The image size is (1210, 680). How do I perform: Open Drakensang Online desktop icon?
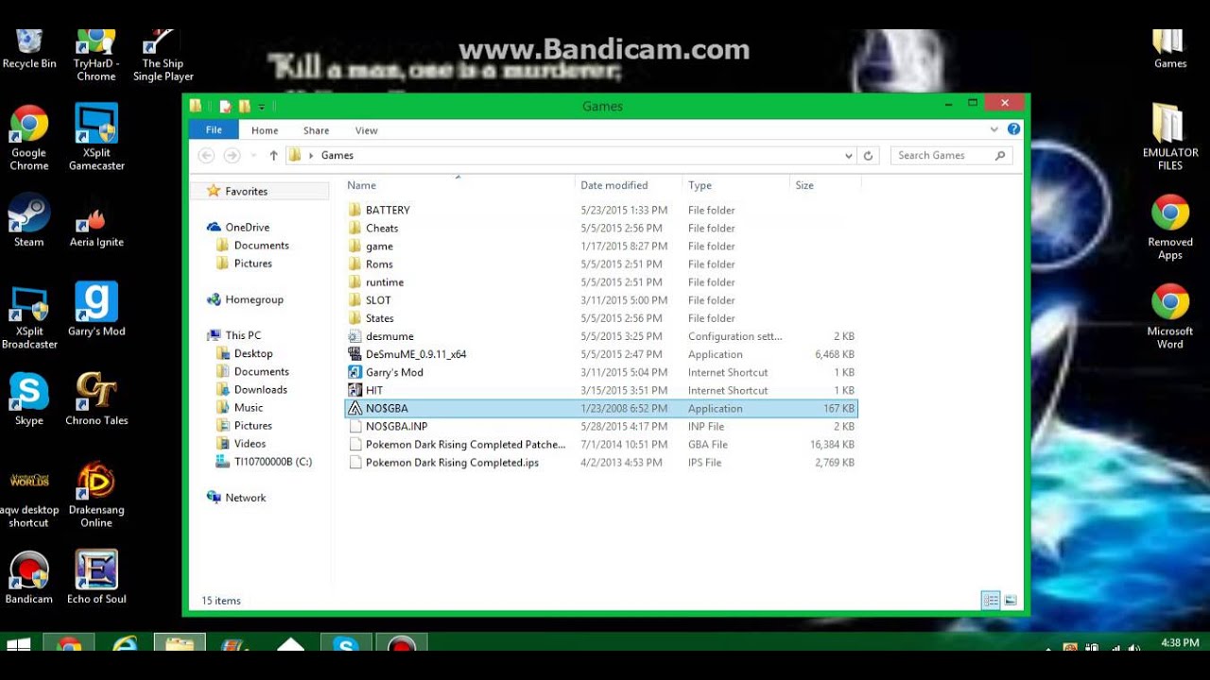(x=96, y=494)
